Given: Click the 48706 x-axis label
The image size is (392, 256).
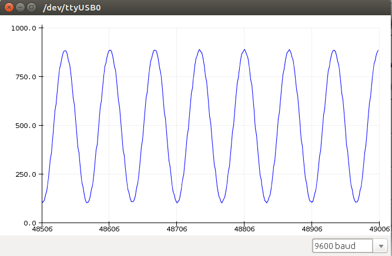Looking at the screenshot, I should pyautogui.click(x=177, y=229).
